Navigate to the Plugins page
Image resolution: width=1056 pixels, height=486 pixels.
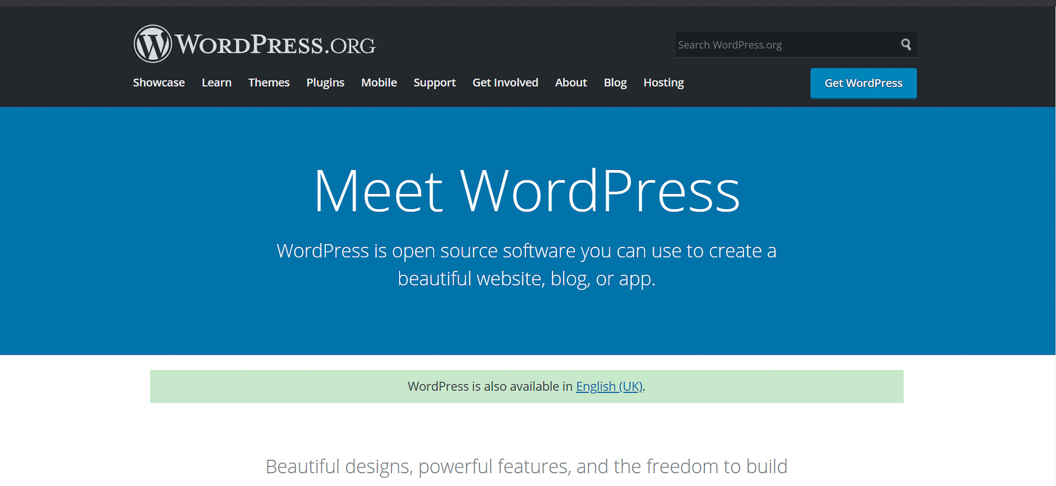[x=325, y=82]
